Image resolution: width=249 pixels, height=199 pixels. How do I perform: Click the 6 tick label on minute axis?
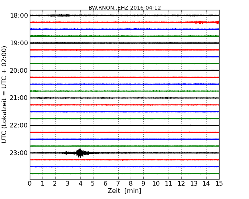[x=105, y=183]
